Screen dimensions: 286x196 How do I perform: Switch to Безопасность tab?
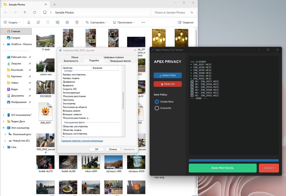click(71, 61)
